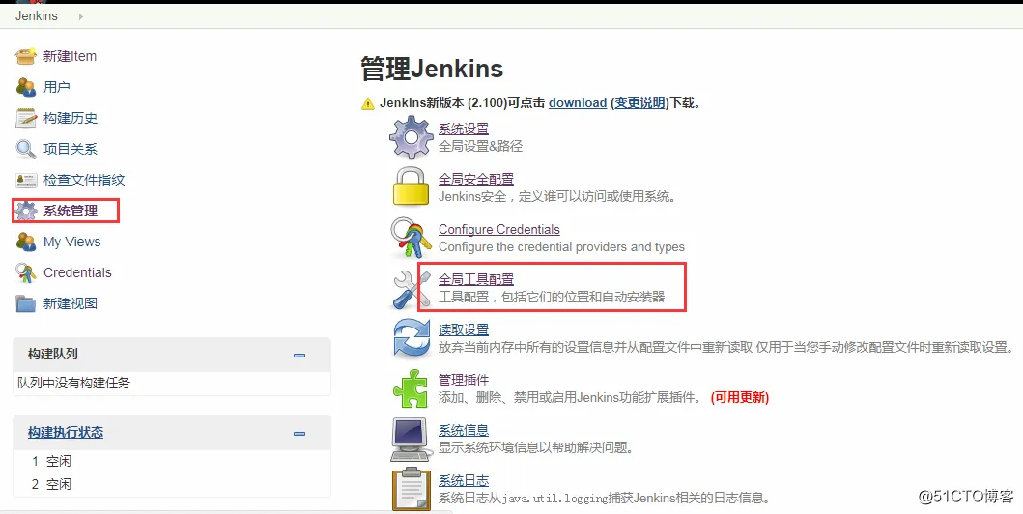Click the wrench and screwdriver icon for 全局工具配置
This screenshot has height=514, width=1023.
click(411, 289)
